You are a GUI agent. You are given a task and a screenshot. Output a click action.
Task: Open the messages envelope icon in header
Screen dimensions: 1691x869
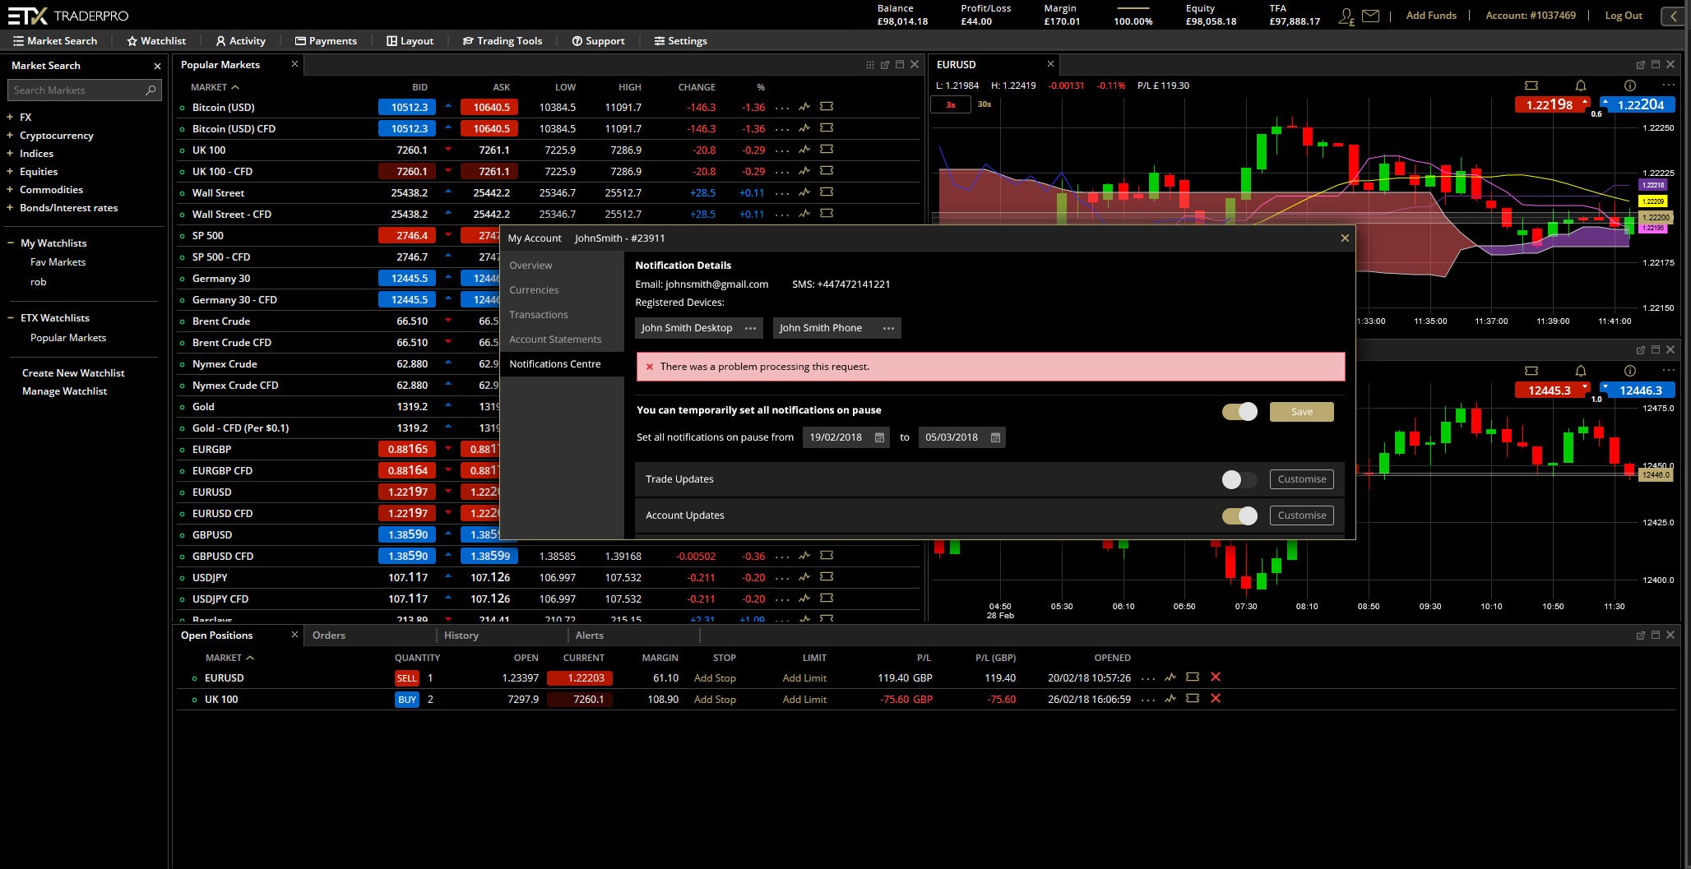(x=1370, y=16)
